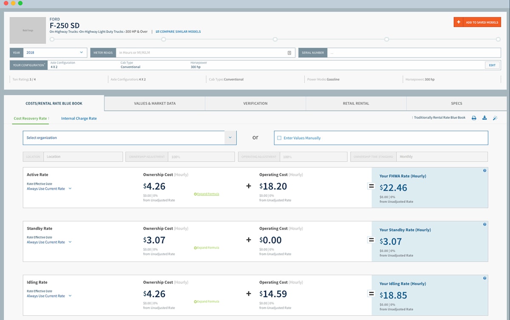Click the plus icon on Add To Saved Models

point(459,22)
